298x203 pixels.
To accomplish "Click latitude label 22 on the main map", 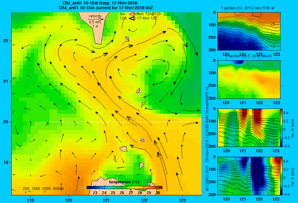I will 6,41.
